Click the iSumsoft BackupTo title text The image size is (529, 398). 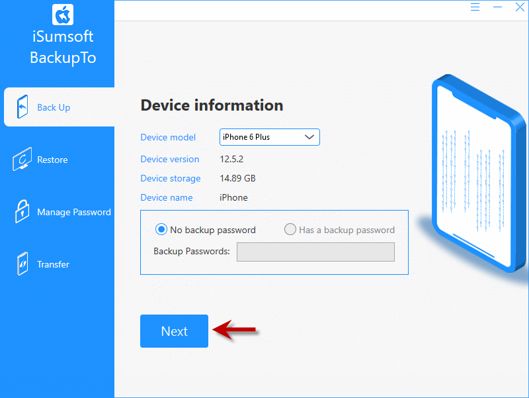point(63,47)
